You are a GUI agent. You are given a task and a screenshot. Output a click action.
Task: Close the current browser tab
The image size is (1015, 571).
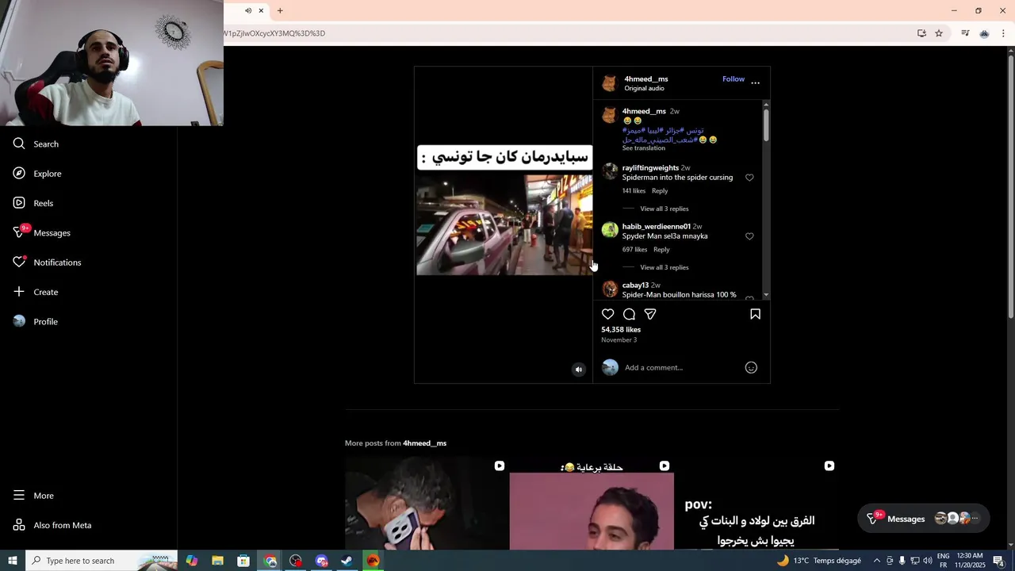click(261, 10)
